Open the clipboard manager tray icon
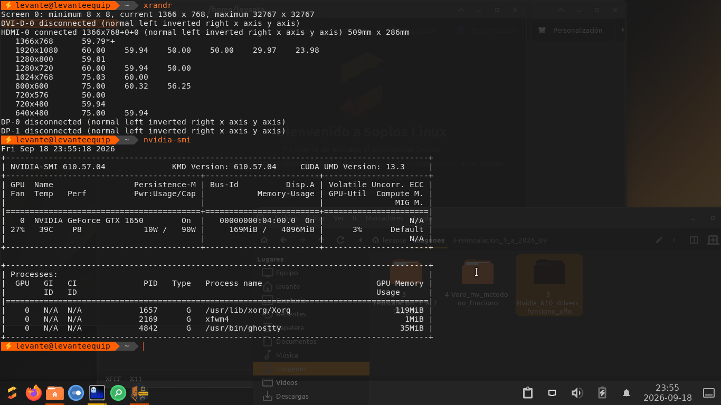721x405 pixels. click(x=527, y=393)
